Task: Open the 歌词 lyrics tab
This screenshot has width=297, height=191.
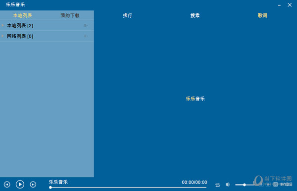Action: pos(262,15)
